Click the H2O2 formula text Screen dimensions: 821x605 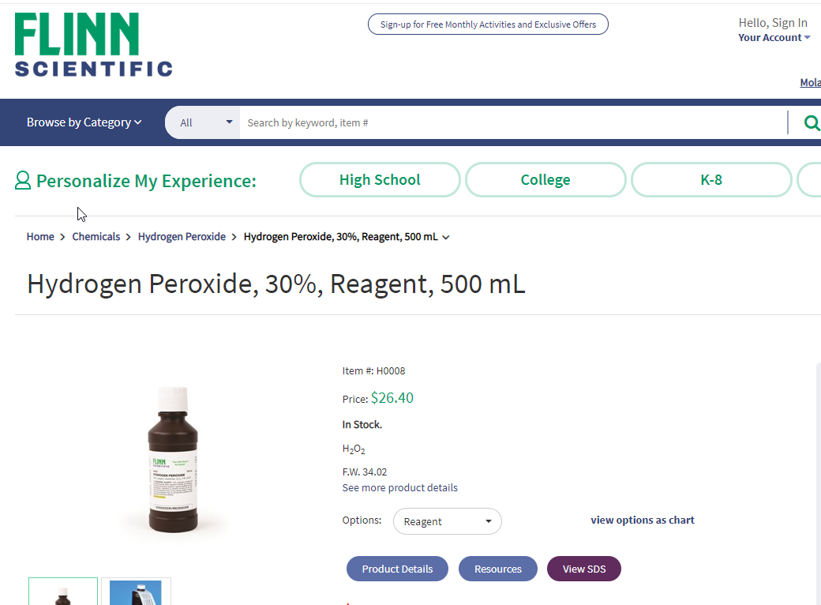click(x=354, y=449)
